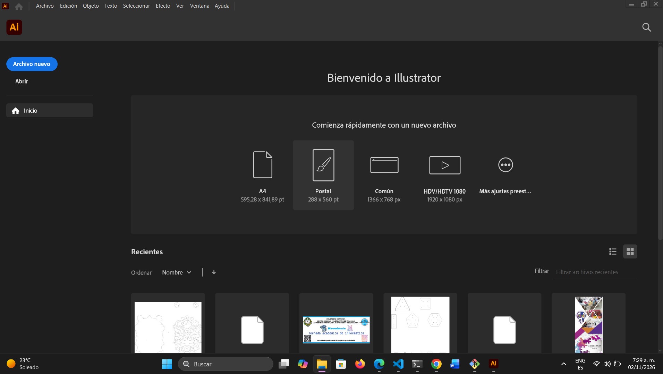Expand the Nombre sort dropdown
The image size is (663, 374).
pyautogui.click(x=177, y=272)
